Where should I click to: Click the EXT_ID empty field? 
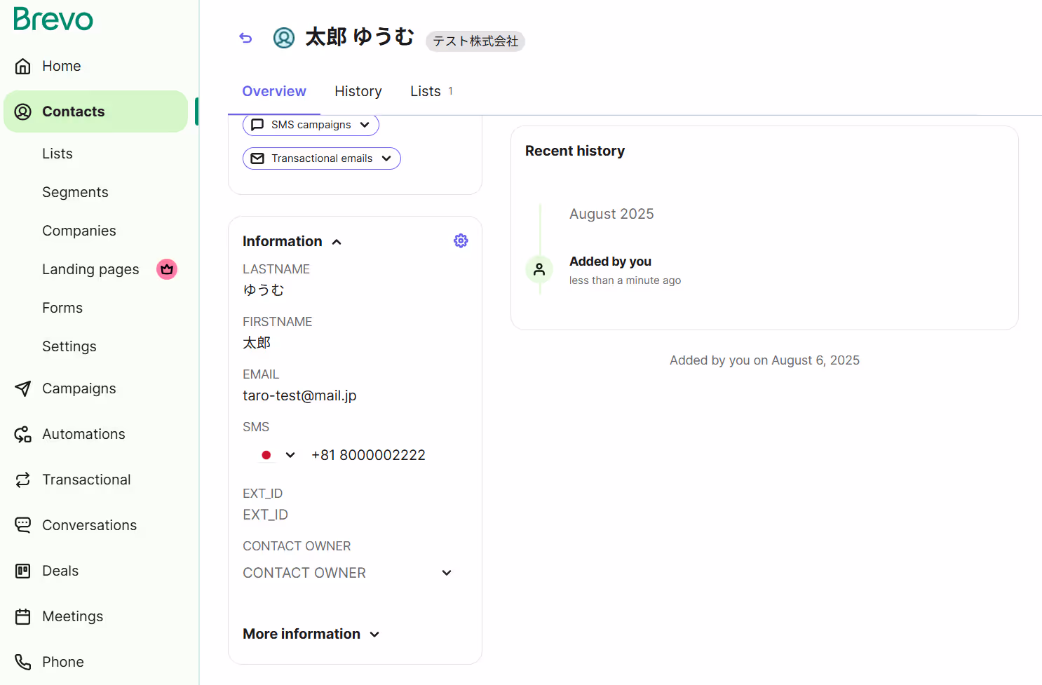click(265, 515)
